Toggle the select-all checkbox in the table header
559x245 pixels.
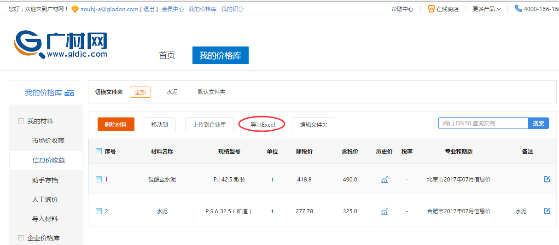point(99,152)
